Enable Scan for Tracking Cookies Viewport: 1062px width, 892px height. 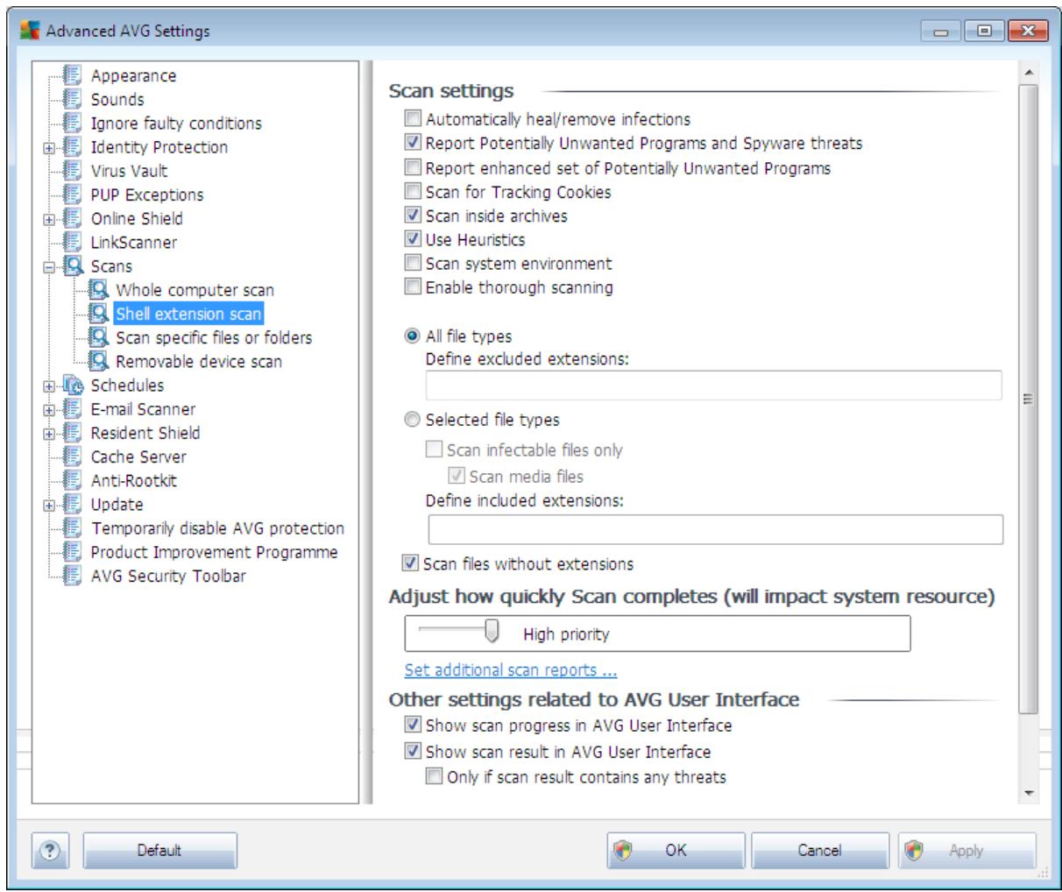coord(413,191)
